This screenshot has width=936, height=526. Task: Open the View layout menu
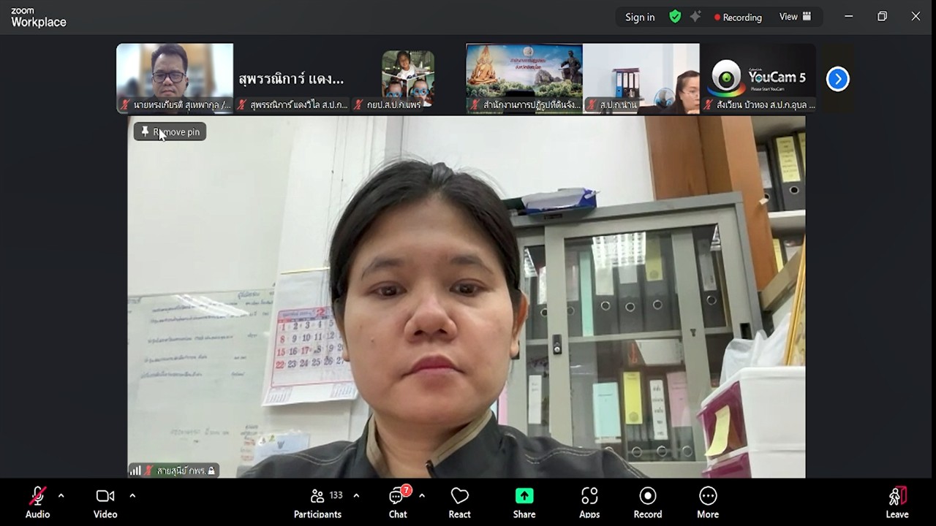(x=795, y=17)
